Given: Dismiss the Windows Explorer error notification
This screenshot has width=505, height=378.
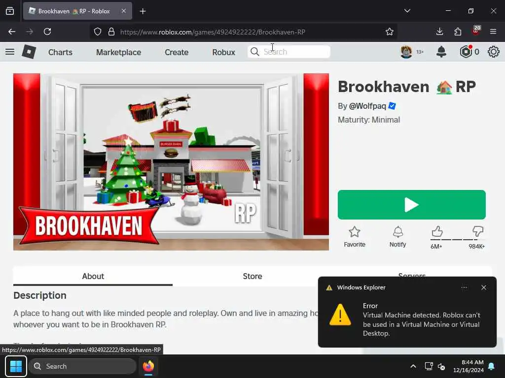Looking at the screenshot, I should tap(484, 287).
